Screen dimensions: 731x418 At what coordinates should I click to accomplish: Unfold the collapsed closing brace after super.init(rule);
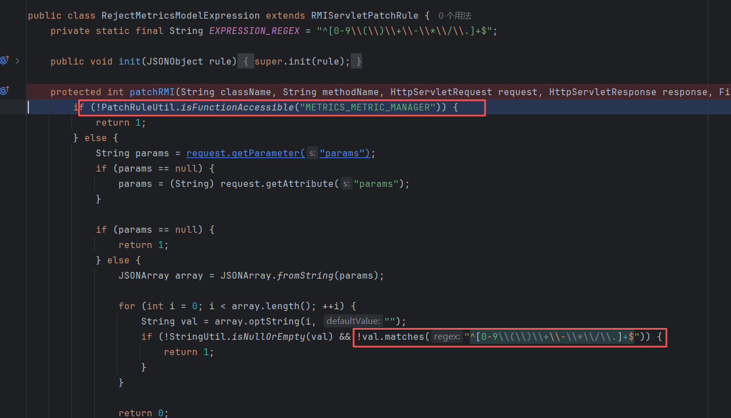click(x=356, y=61)
